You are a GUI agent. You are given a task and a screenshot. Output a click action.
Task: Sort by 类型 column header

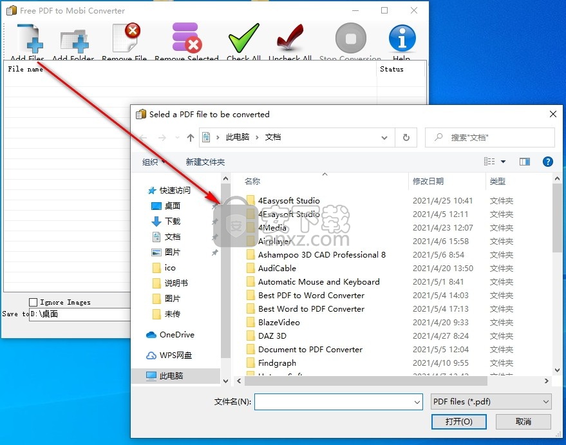point(497,181)
